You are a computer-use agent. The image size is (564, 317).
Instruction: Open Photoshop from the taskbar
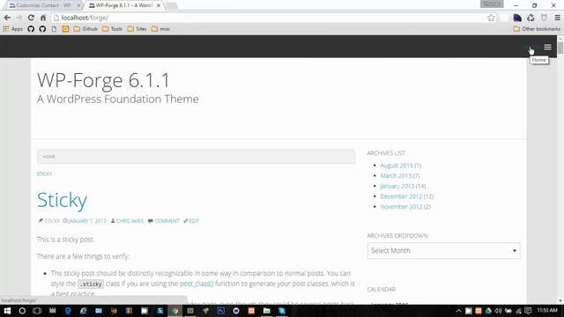click(221, 311)
